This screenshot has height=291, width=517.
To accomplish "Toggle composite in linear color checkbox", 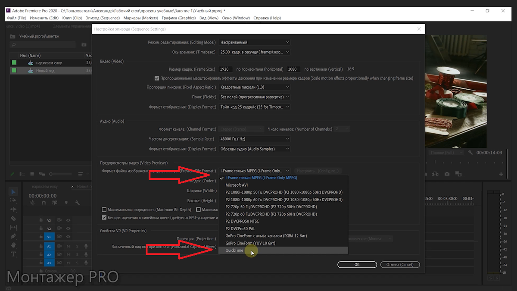I will click(x=104, y=218).
